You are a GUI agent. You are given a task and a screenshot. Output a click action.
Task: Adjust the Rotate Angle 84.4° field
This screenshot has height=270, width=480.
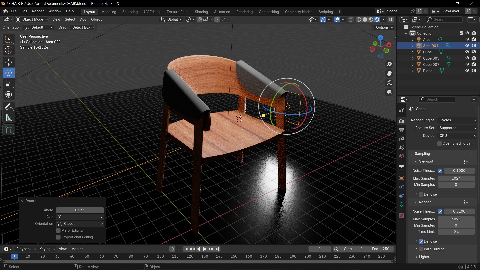point(80,210)
